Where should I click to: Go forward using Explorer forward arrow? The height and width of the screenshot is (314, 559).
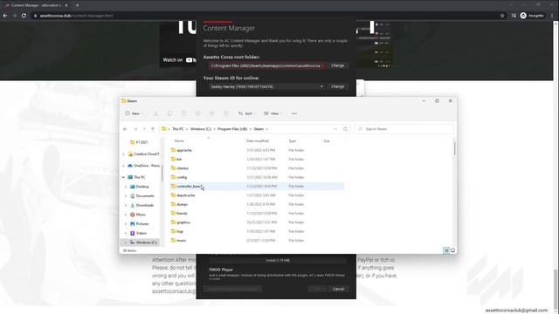135,129
